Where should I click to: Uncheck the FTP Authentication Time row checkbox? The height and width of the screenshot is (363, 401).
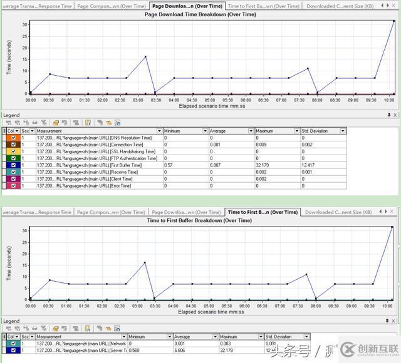click(x=14, y=158)
